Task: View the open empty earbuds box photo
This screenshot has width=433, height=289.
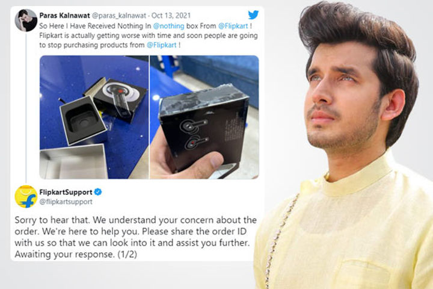Action: click(94, 117)
